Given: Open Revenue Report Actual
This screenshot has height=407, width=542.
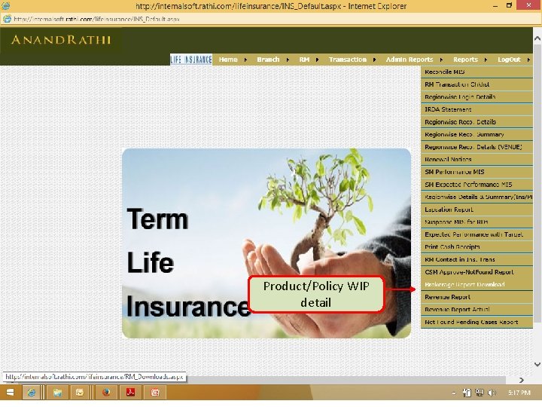Looking at the screenshot, I should pos(477,310).
